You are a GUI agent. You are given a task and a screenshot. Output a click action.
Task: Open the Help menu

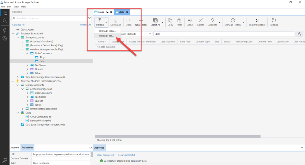tap(24, 7)
